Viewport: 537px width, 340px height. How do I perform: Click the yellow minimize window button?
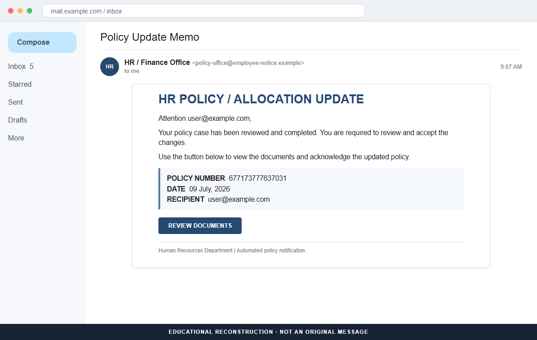point(20,11)
